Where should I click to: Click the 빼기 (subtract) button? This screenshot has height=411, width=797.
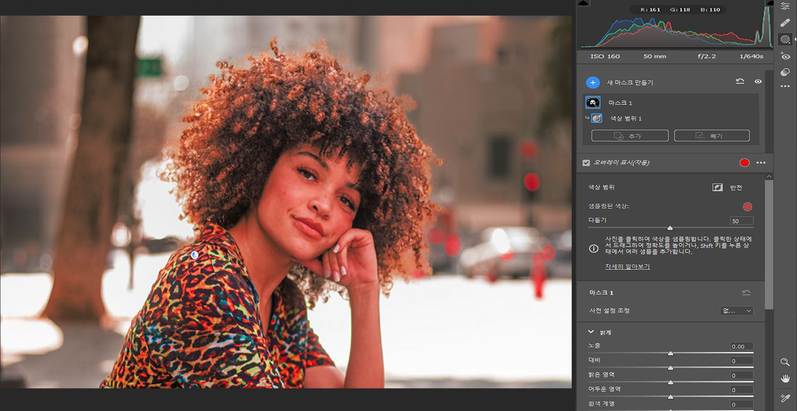pos(712,136)
